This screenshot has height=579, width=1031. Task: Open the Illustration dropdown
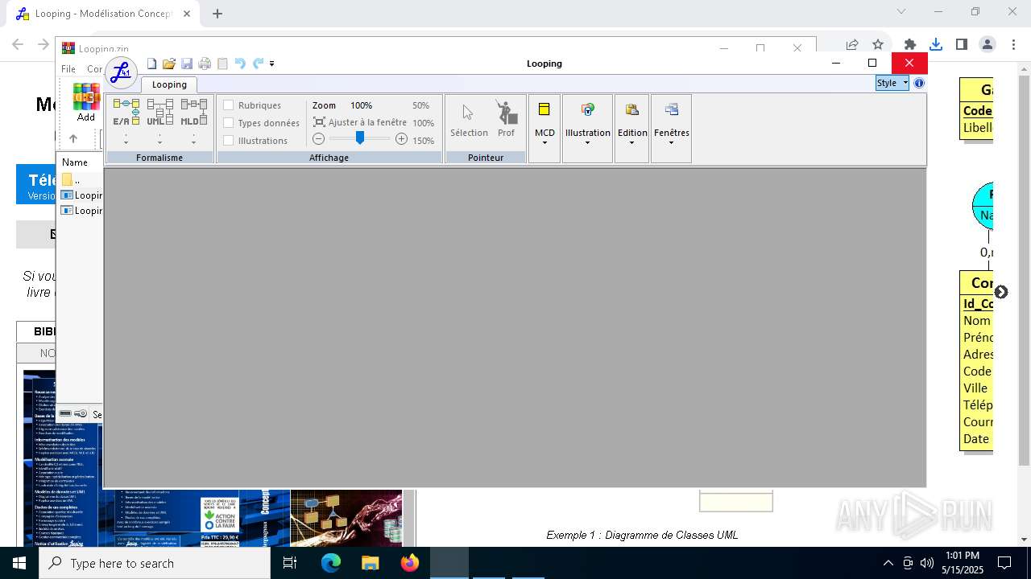pyautogui.click(x=587, y=128)
